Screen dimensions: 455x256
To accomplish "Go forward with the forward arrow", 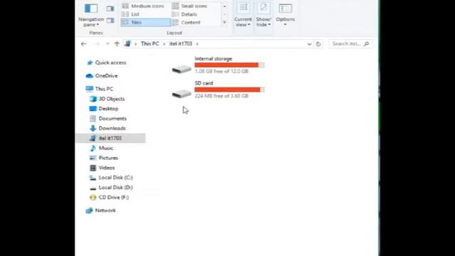I will pyautogui.click(x=97, y=44).
